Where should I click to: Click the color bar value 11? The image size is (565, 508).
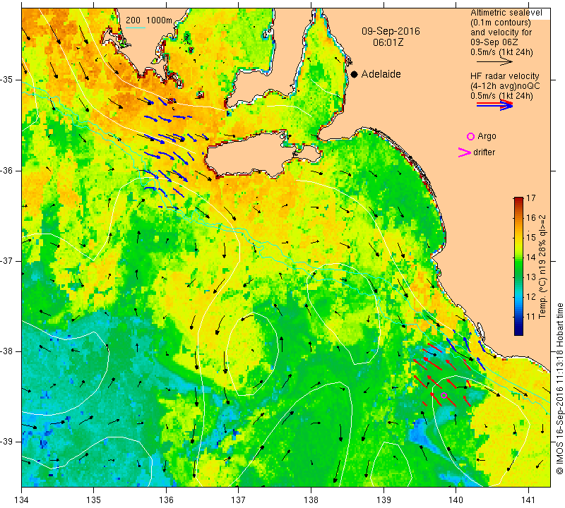tap(531, 317)
